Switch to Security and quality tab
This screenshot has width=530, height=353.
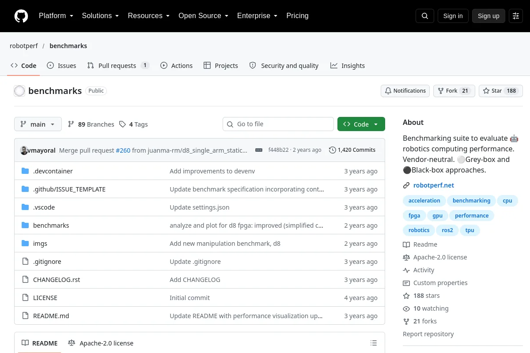[x=284, y=66]
